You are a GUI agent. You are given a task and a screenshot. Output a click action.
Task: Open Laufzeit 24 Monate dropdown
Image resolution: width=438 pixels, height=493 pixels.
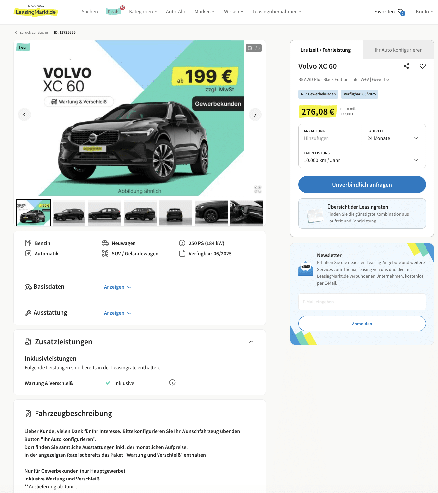point(394,135)
